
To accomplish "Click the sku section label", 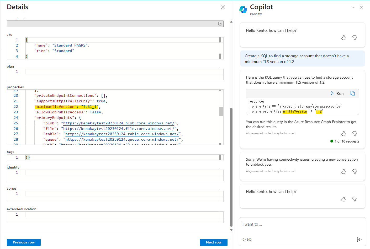I will coord(9,34).
